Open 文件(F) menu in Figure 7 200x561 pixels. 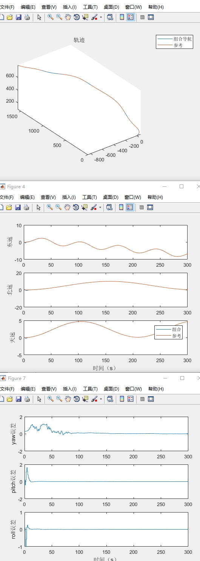tap(7, 389)
